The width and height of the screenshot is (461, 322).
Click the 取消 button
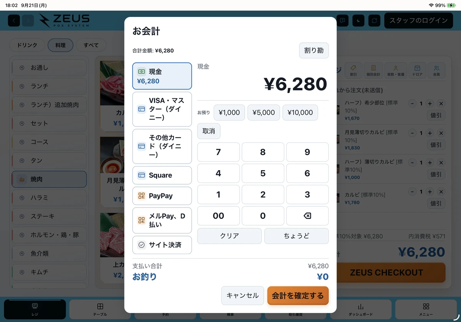pyautogui.click(x=209, y=131)
